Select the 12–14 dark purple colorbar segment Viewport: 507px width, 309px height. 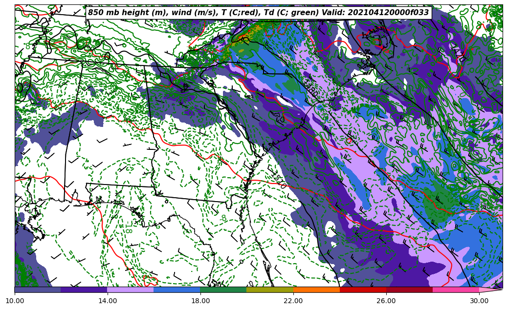tap(84, 289)
